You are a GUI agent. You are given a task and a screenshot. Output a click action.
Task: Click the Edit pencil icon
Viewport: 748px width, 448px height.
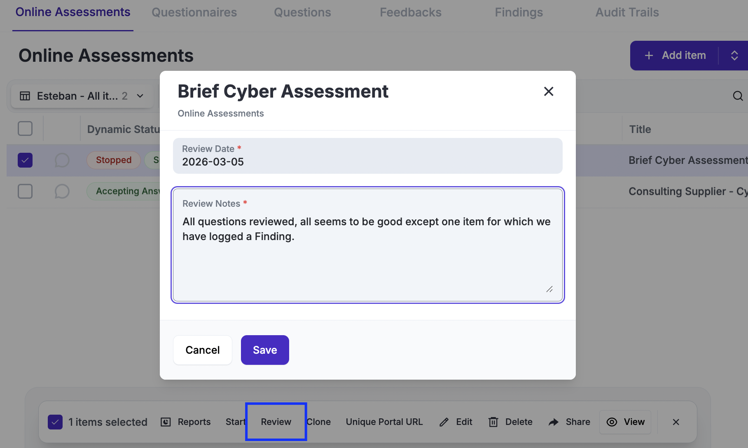(444, 422)
